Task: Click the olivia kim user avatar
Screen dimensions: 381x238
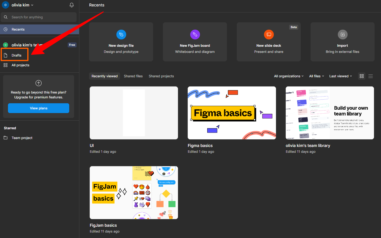Action: 5,5
